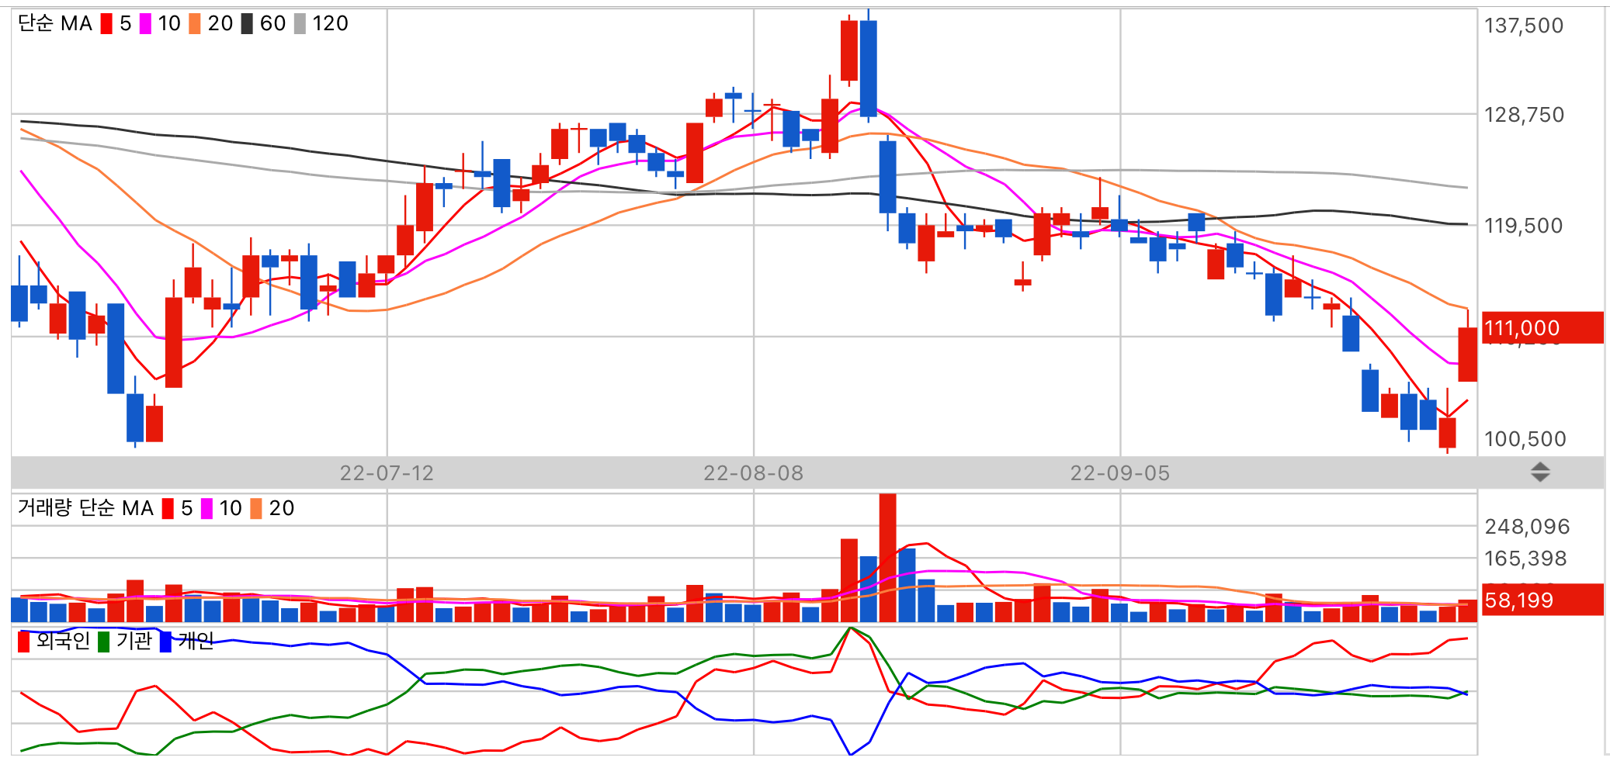Click the orange MA 20 price legend swatch

(194, 24)
